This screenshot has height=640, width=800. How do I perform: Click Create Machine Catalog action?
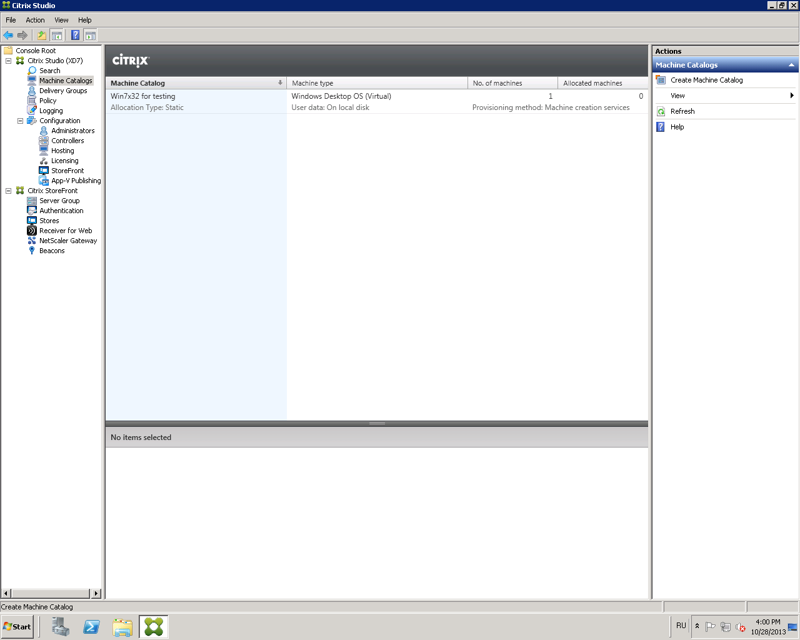(706, 80)
